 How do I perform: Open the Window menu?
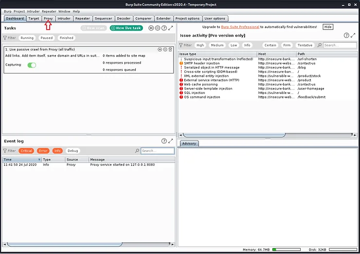click(64, 11)
